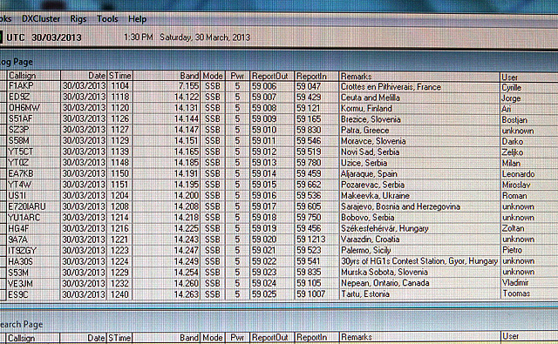Click Search Page Remarks column header

click(419, 337)
